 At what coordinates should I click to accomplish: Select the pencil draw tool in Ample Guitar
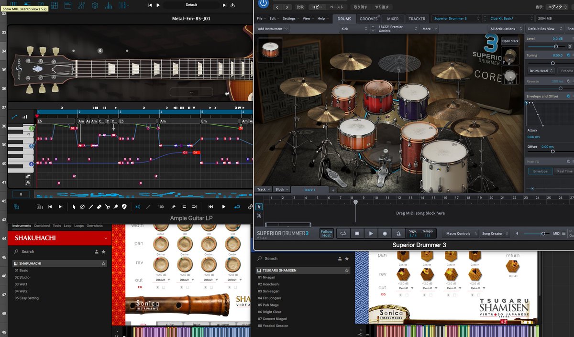pos(91,207)
